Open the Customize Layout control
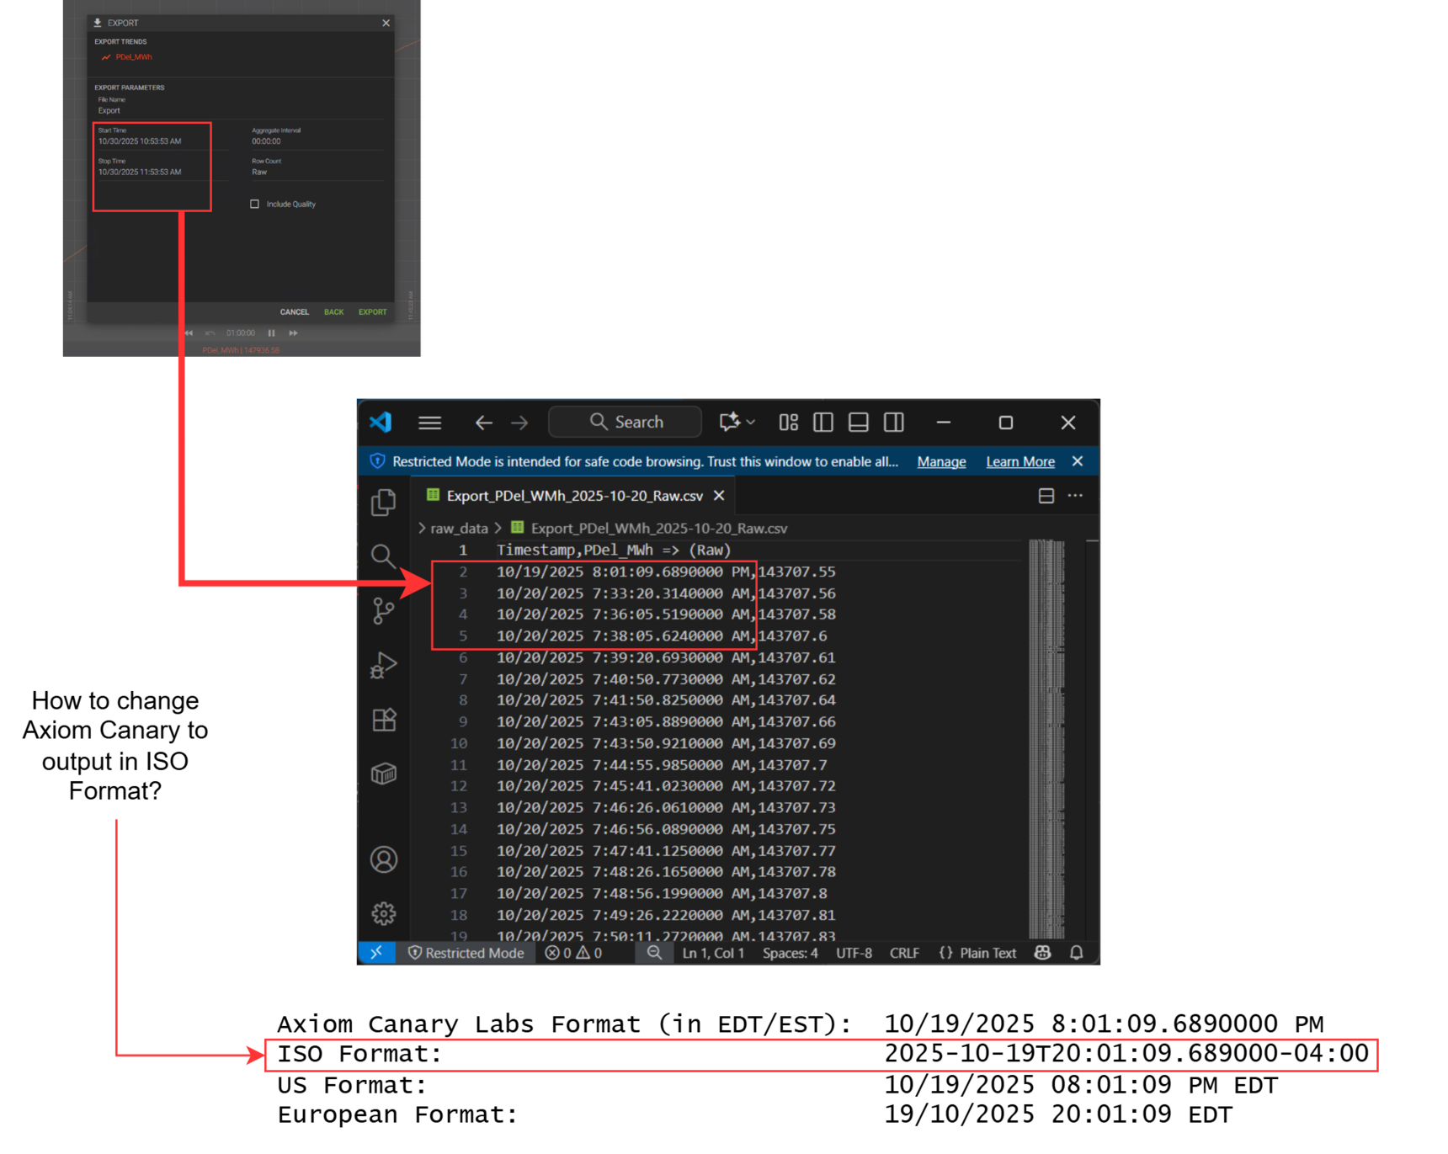The image size is (1448, 1154). click(x=789, y=423)
